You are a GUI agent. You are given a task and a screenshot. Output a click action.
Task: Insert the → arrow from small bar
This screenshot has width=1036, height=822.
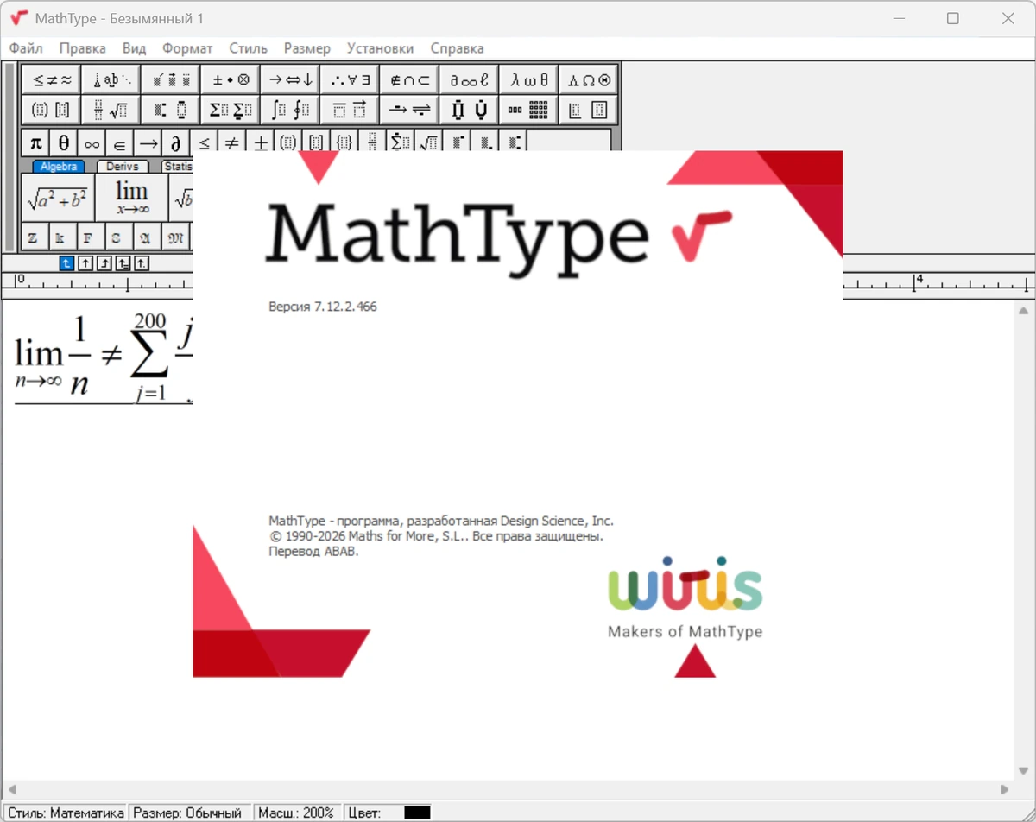coord(148,142)
